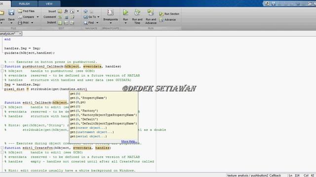This screenshot has height=177, width=316.
Task: Open the Insert row dropdown arrow
Action: [78, 11]
